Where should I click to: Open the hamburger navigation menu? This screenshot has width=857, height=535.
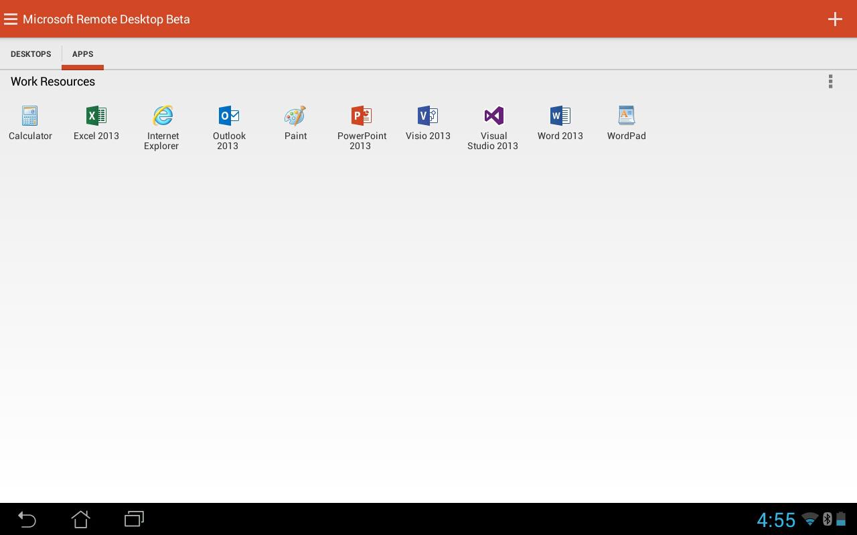click(11, 19)
